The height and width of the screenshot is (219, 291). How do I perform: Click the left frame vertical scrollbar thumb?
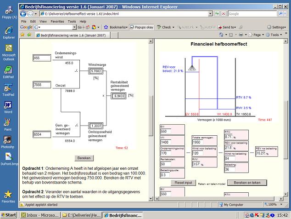[x=151, y=116]
